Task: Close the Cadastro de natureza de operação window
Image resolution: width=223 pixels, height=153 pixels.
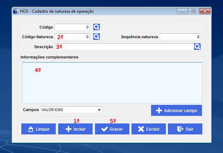Action: (x=205, y=11)
